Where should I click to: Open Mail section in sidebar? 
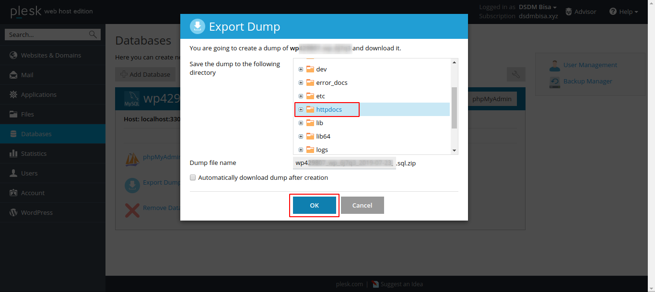click(53, 75)
